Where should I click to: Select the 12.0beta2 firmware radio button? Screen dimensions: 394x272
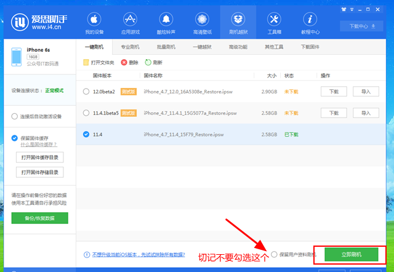point(86,92)
